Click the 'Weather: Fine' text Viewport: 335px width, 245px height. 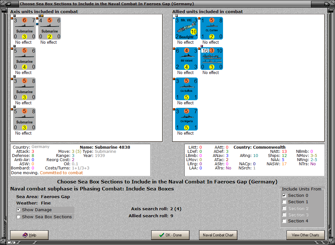33,203
